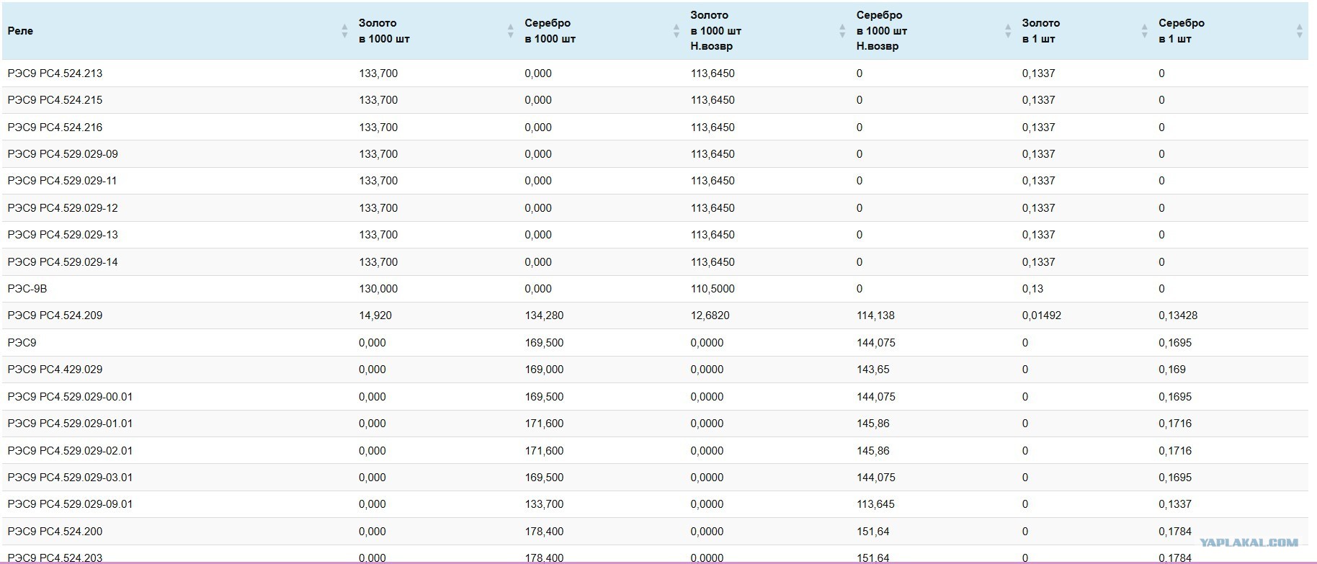Click relay name РЭС9 РС4.524.200
Screen dimensions: 1317x564
click(x=55, y=532)
